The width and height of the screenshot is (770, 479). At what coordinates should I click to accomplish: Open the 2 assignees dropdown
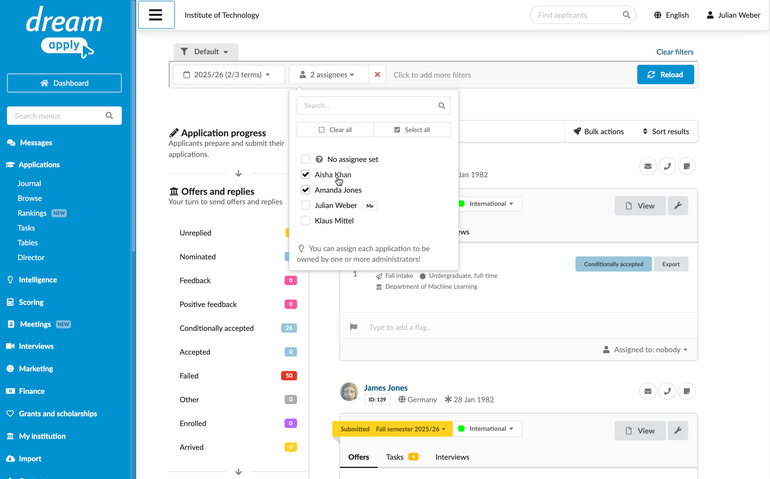(329, 74)
